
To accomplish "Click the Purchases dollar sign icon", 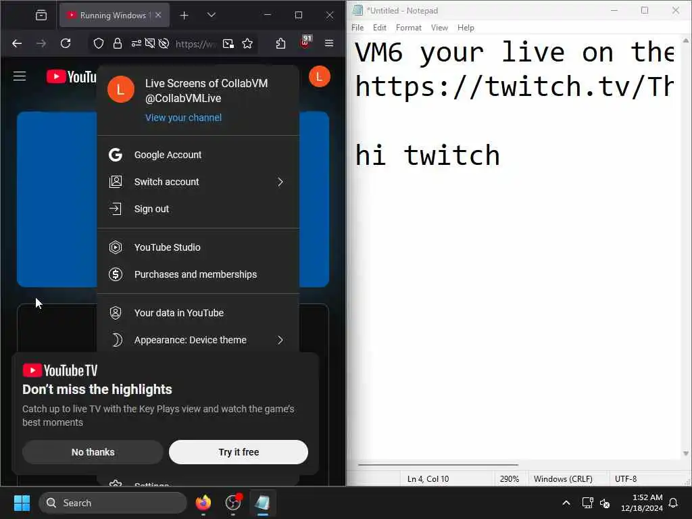I will [x=116, y=274].
